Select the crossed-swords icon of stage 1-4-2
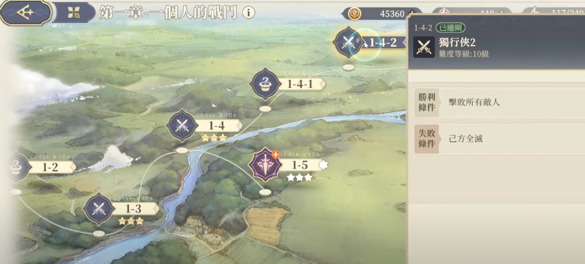The height and width of the screenshot is (264, 585). tap(348, 42)
